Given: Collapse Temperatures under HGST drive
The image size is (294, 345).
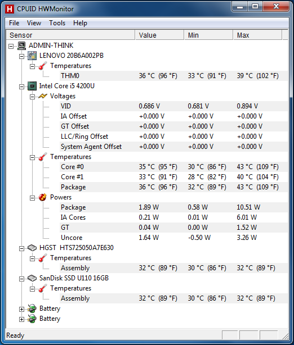Looking at the screenshot, I should tap(32, 258).
